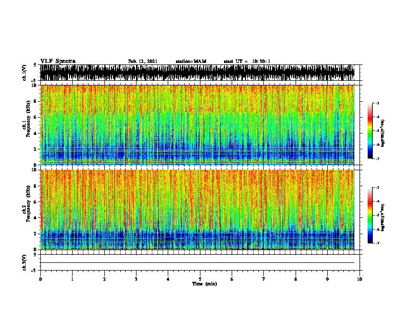
Task: Click time axis tick label "10"
Action: (359, 279)
